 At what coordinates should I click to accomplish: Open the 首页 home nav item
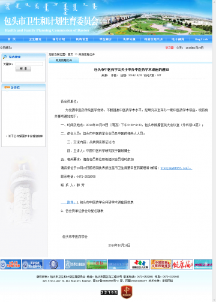11,39
